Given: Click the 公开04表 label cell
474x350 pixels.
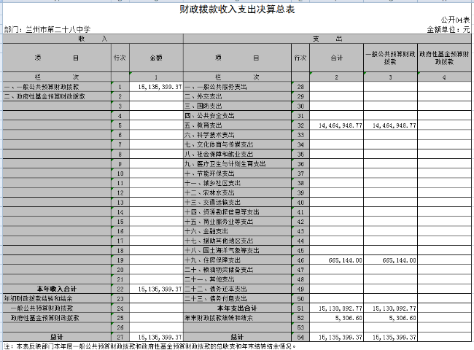Looking at the screenshot, I should (455, 20).
